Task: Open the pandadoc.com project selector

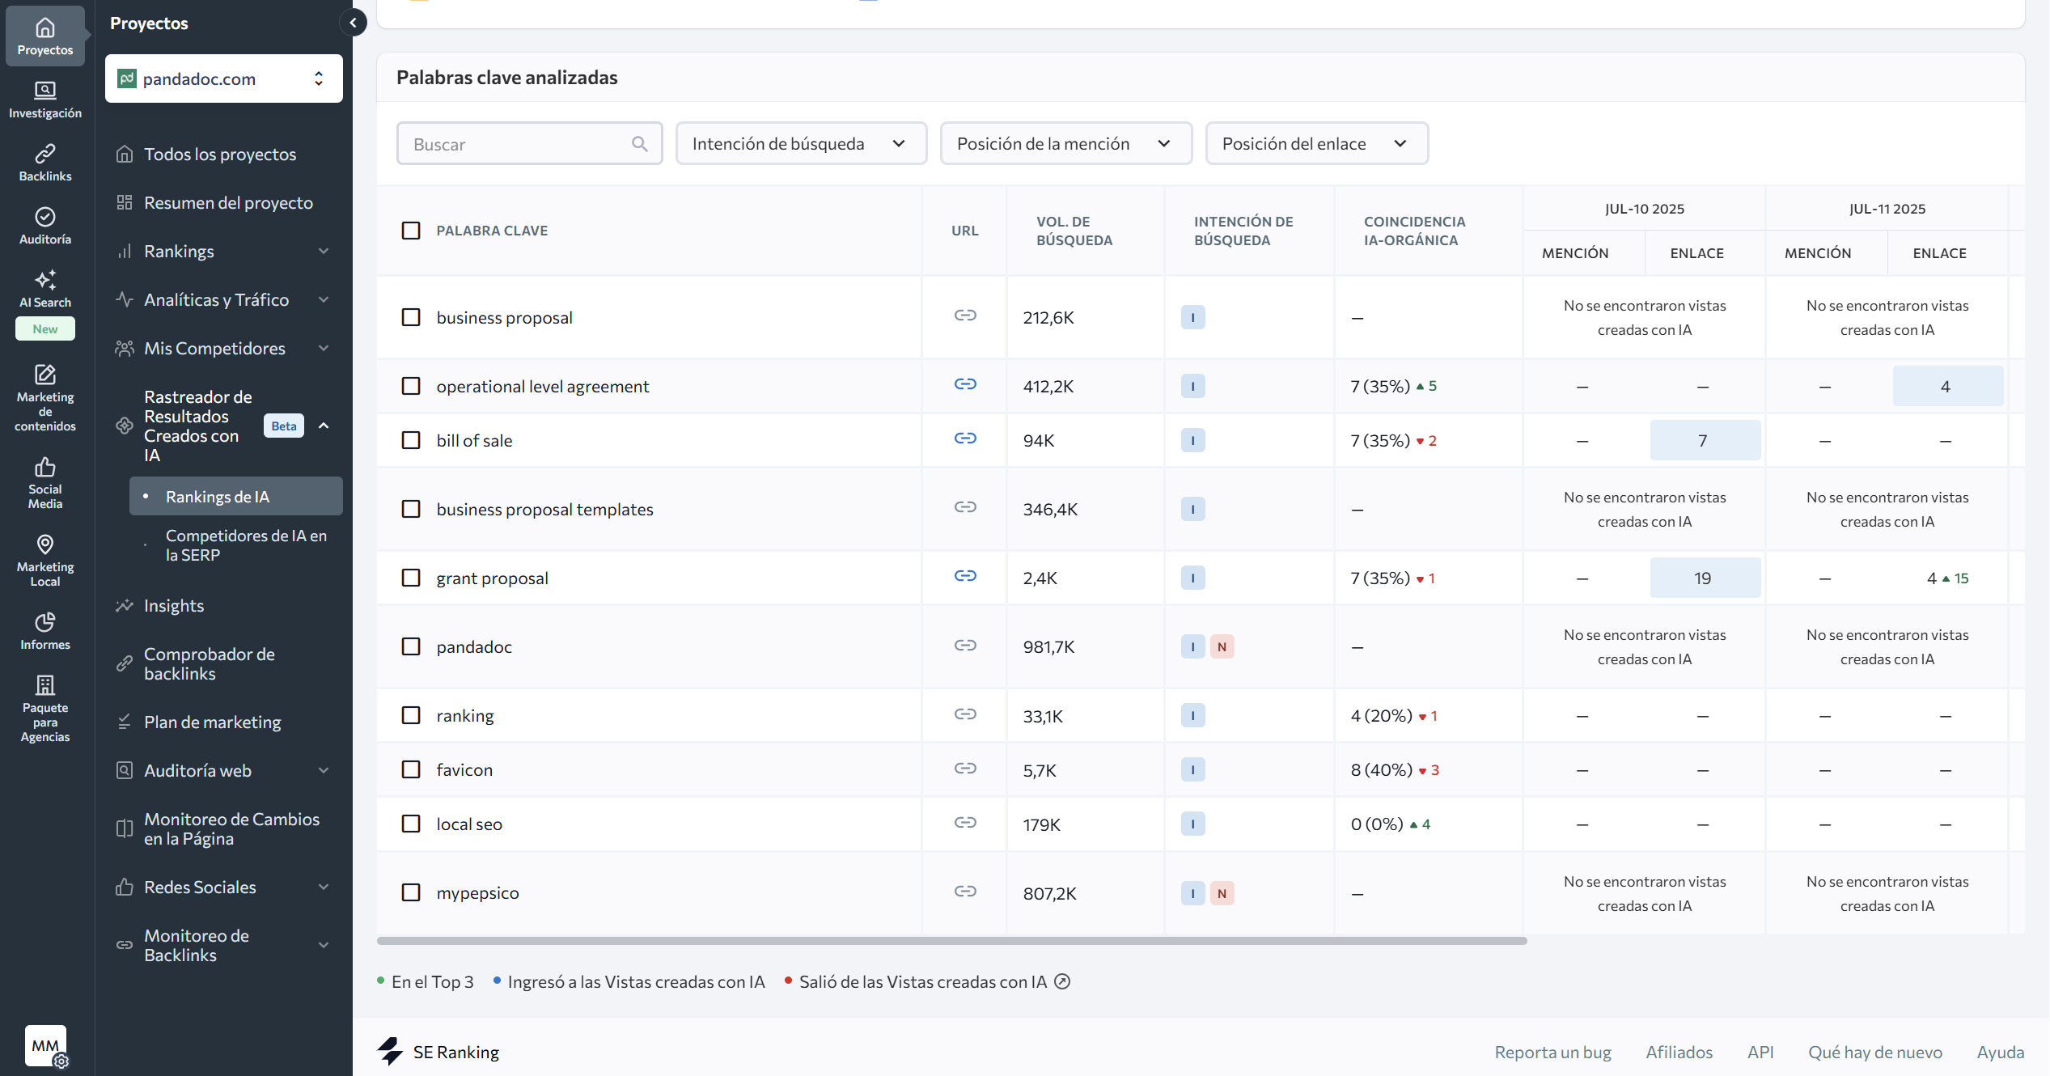Action: point(224,78)
